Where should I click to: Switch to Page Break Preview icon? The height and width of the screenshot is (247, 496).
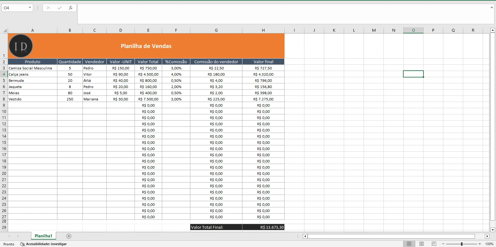434,244
